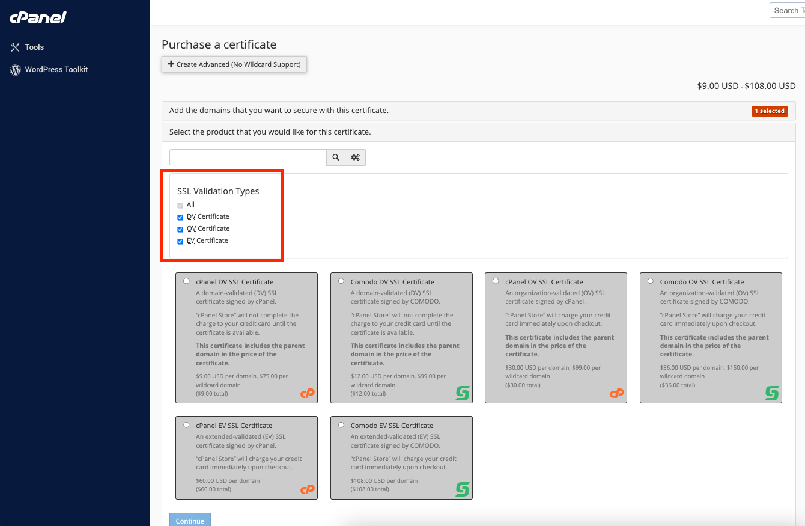Click the '($12.00 total)' price text
805x526 pixels.
368,394
